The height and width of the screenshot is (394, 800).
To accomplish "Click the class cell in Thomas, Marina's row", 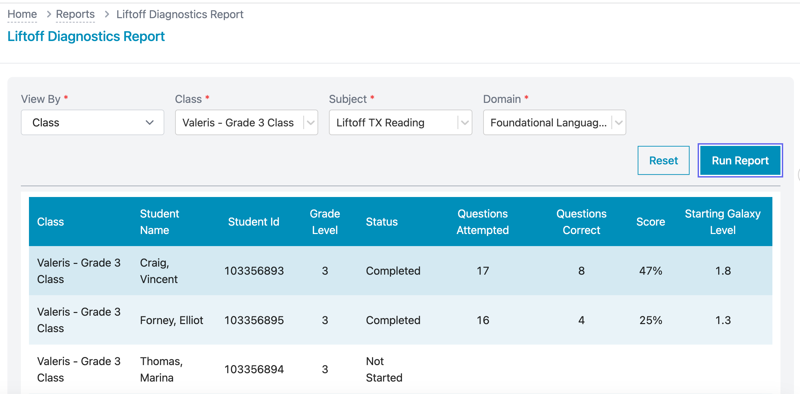I will 79,369.
